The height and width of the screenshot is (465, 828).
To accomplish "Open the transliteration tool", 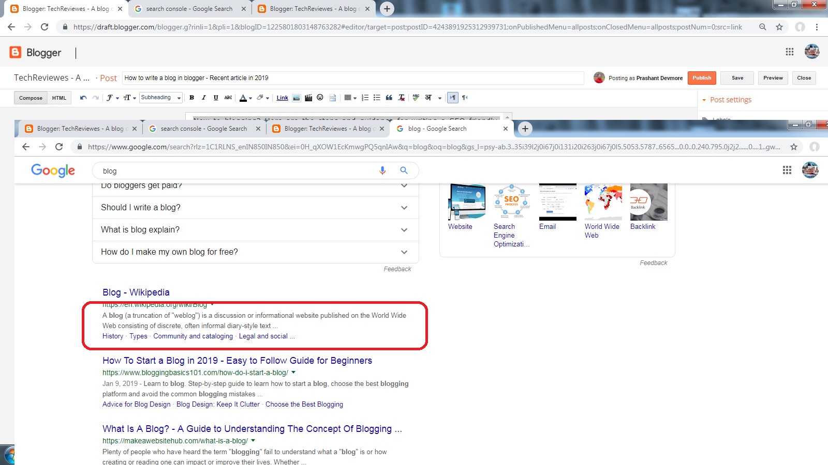I will pos(428,98).
